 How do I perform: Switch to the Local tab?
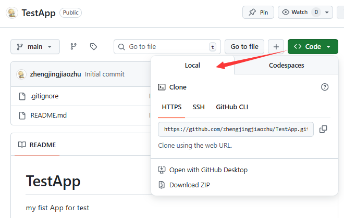pyautogui.click(x=192, y=65)
